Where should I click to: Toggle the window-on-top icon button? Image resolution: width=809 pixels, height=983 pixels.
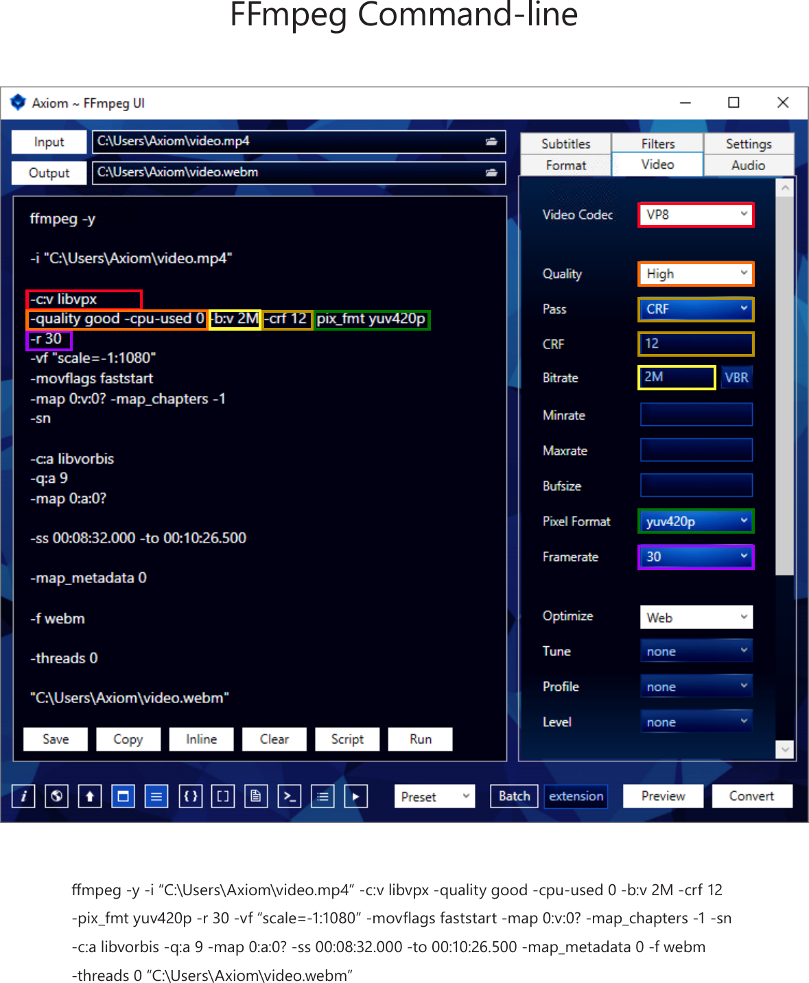(x=123, y=796)
